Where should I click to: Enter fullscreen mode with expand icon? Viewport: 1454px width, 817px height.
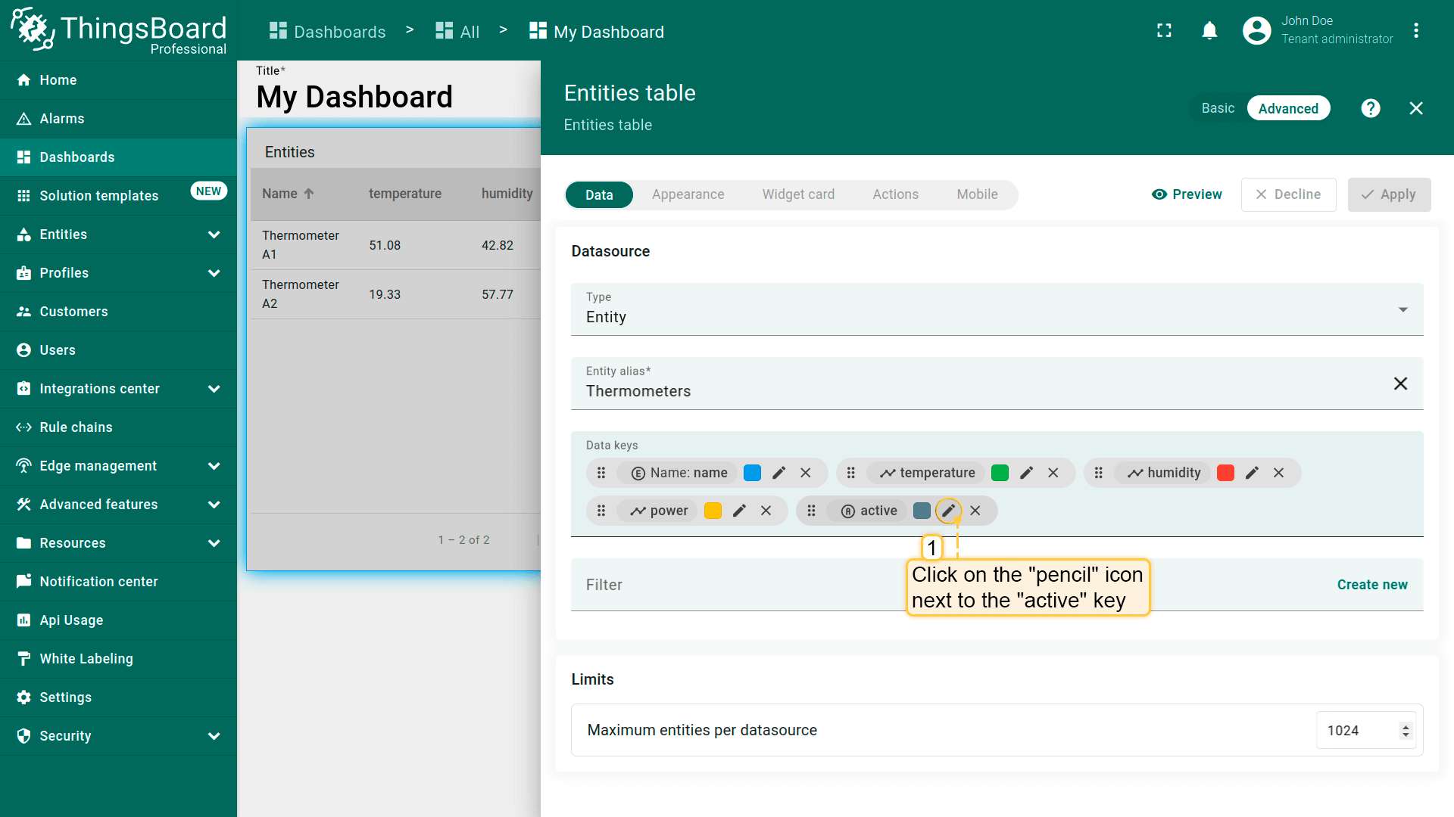(1164, 31)
